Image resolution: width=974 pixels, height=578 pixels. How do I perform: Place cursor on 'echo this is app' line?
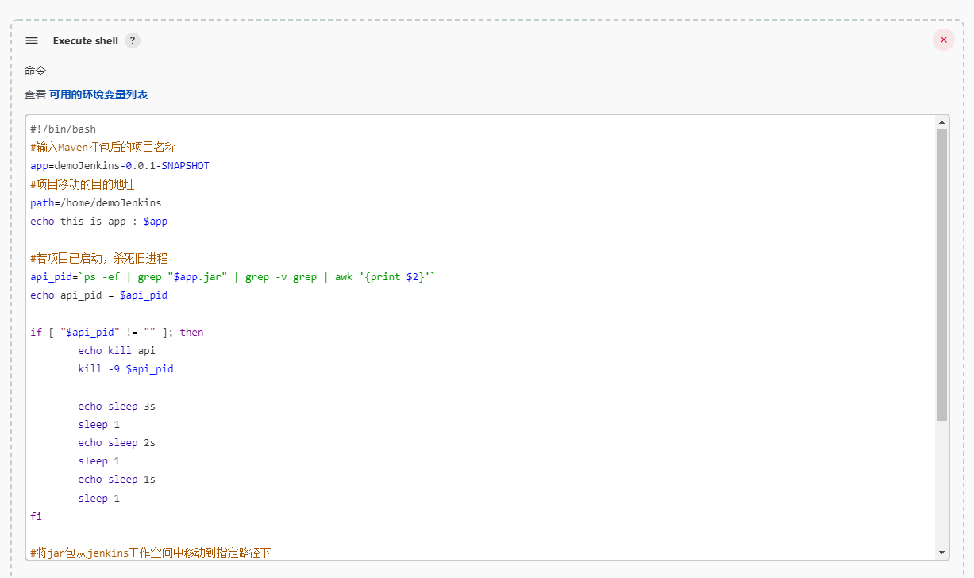pyautogui.click(x=99, y=222)
